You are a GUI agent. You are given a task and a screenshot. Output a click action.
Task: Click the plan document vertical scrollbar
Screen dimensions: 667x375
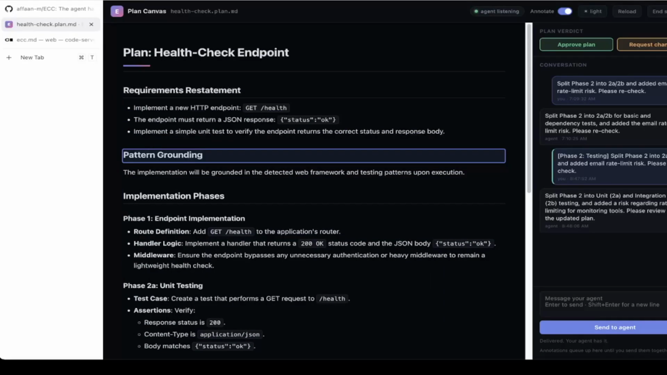pos(529,109)
